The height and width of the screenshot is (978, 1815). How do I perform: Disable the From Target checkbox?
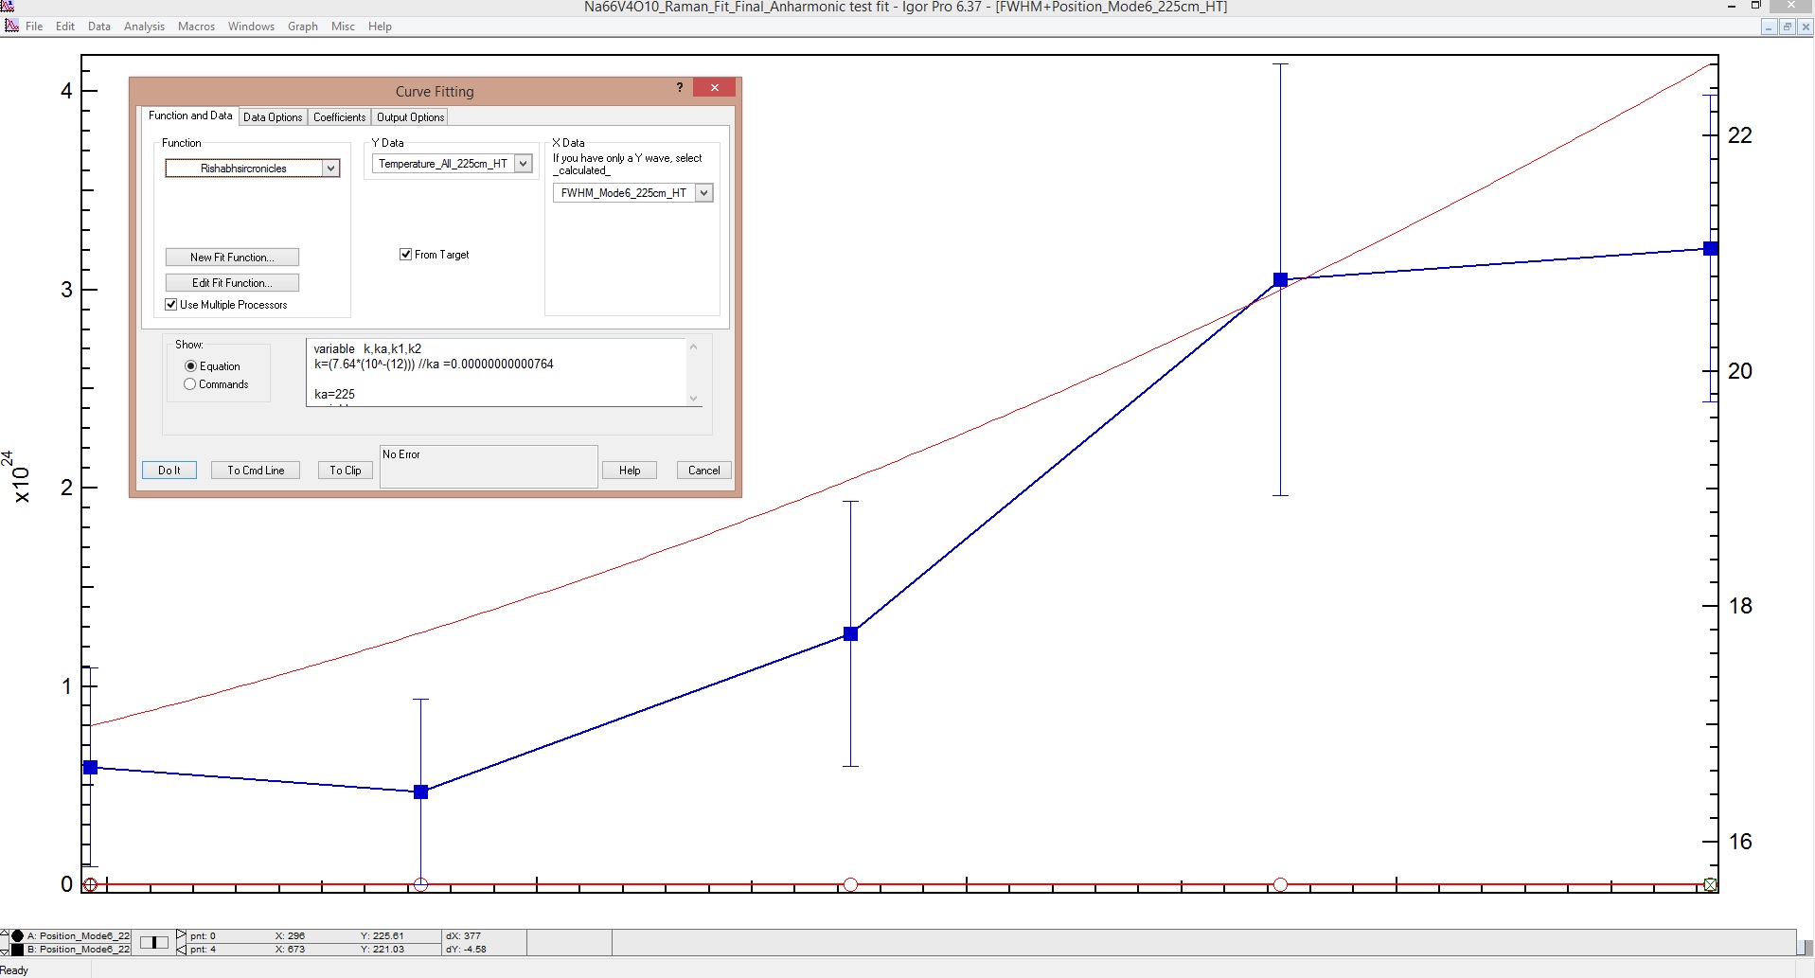point(405,254)
